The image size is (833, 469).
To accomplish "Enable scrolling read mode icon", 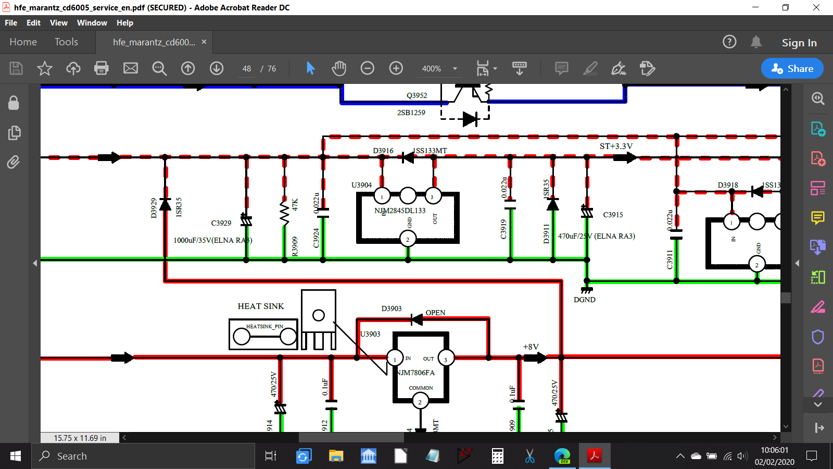I will [520, 68].
